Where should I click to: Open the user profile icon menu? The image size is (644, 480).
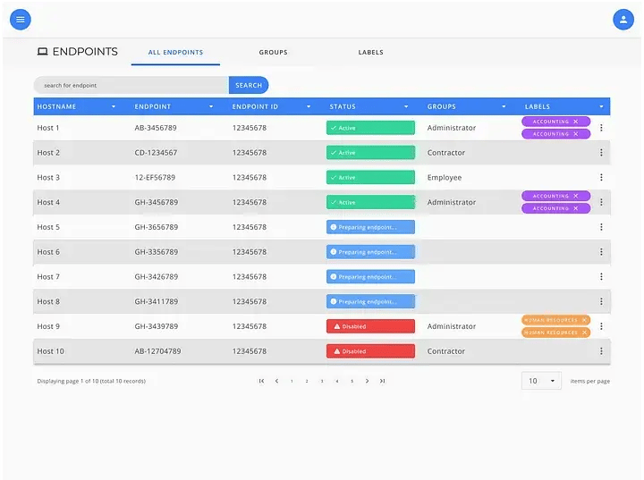[623, 20]
